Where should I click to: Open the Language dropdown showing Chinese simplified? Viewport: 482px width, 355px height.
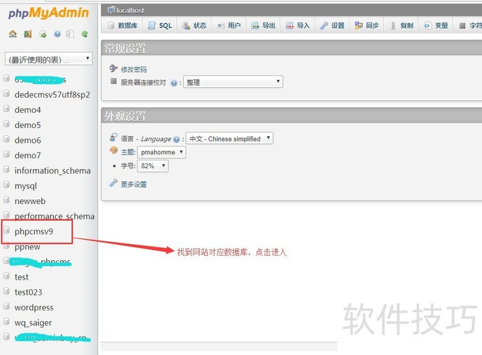click(x=230, y=139)
